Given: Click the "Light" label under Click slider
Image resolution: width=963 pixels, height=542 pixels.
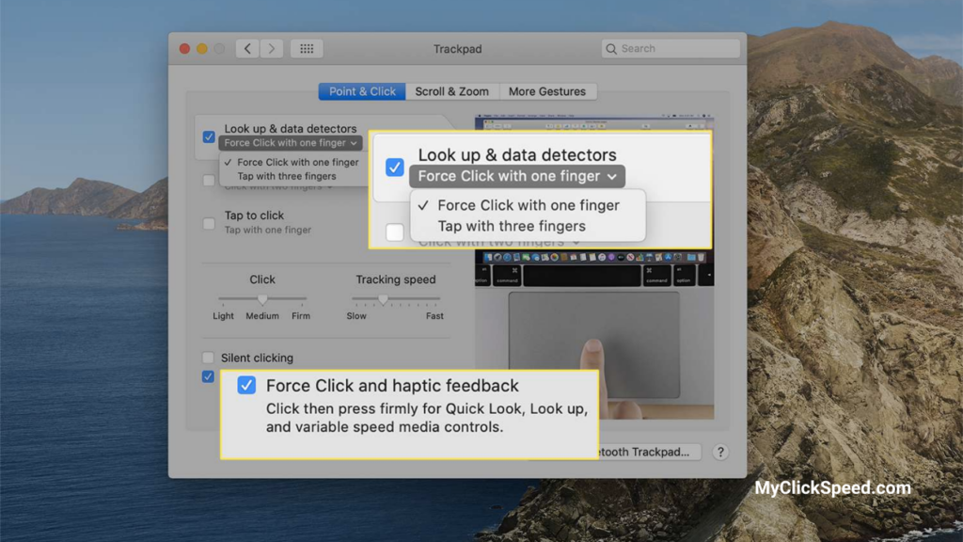Looking at the screenshot, I should (x=223, y=316).
